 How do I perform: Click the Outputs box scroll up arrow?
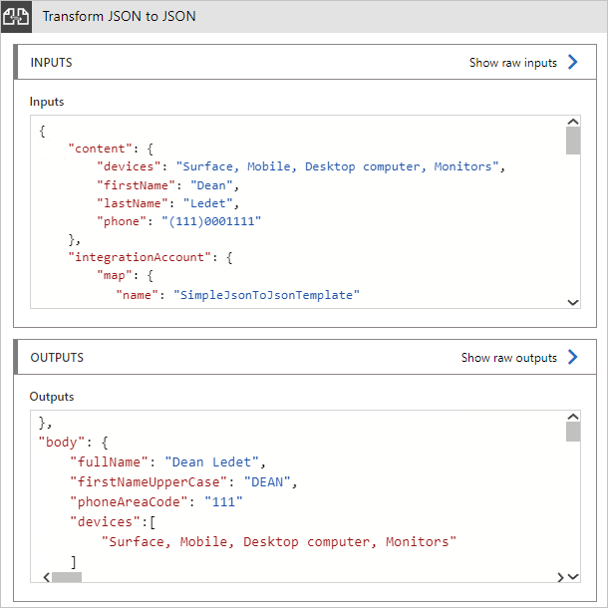[x=573, y=418]
